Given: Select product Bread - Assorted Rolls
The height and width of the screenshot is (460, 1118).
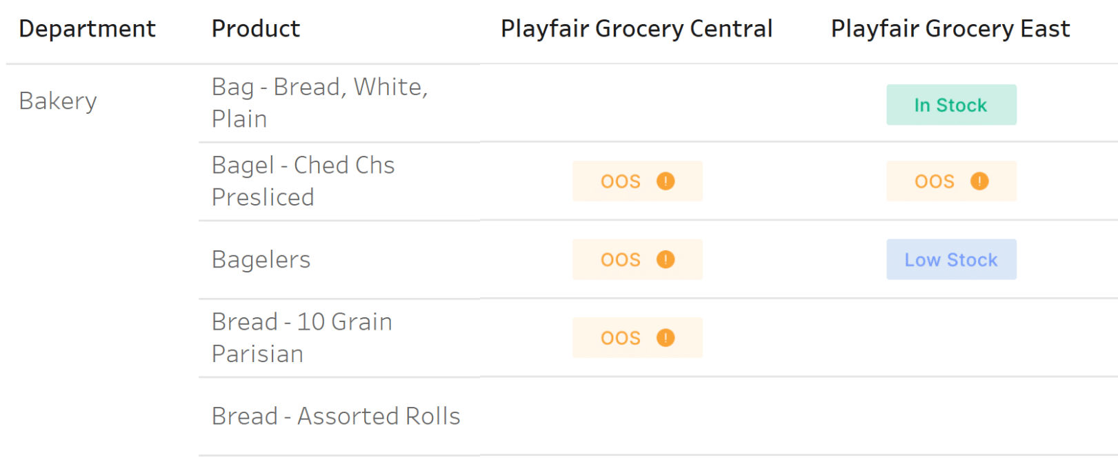Looking at the screenshot, I should (336, 417).
